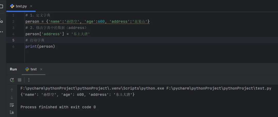Toggle scroll to end of output
Screen dimensions: 278x117
(12, 112)
